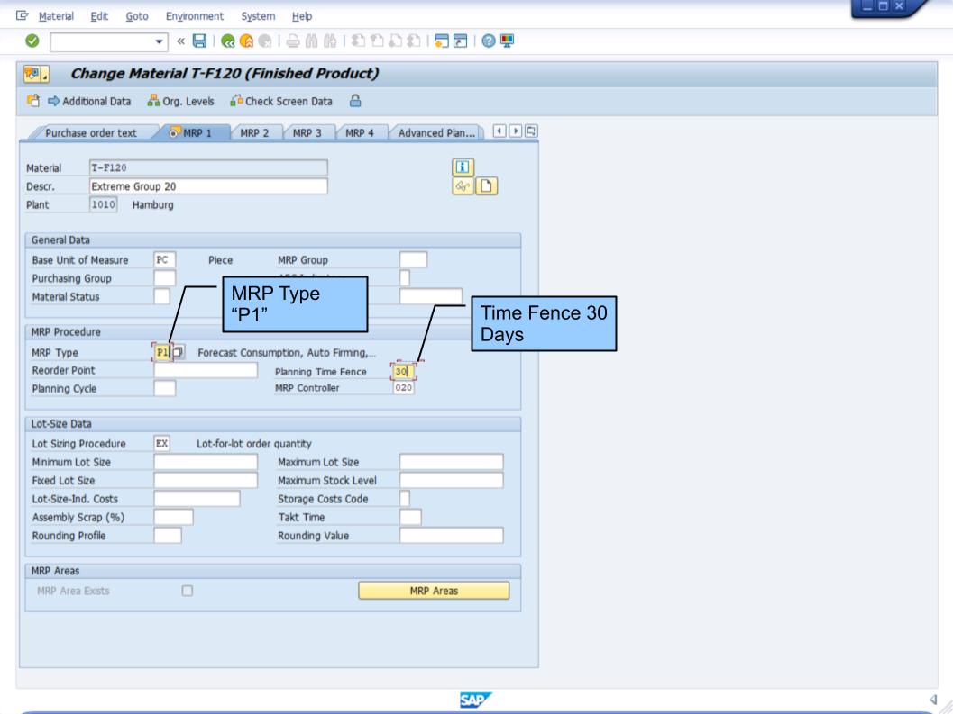Open the Advanced Planning tab
This screenshot has height=714, width=953.
tap(436, 133)
